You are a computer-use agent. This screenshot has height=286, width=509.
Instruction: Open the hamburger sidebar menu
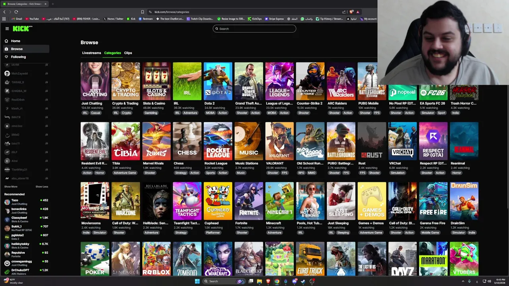point(7,29)
